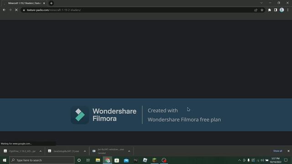
Task: Open the Chrome three-dot menu
Action: click(x=288, y=10)
